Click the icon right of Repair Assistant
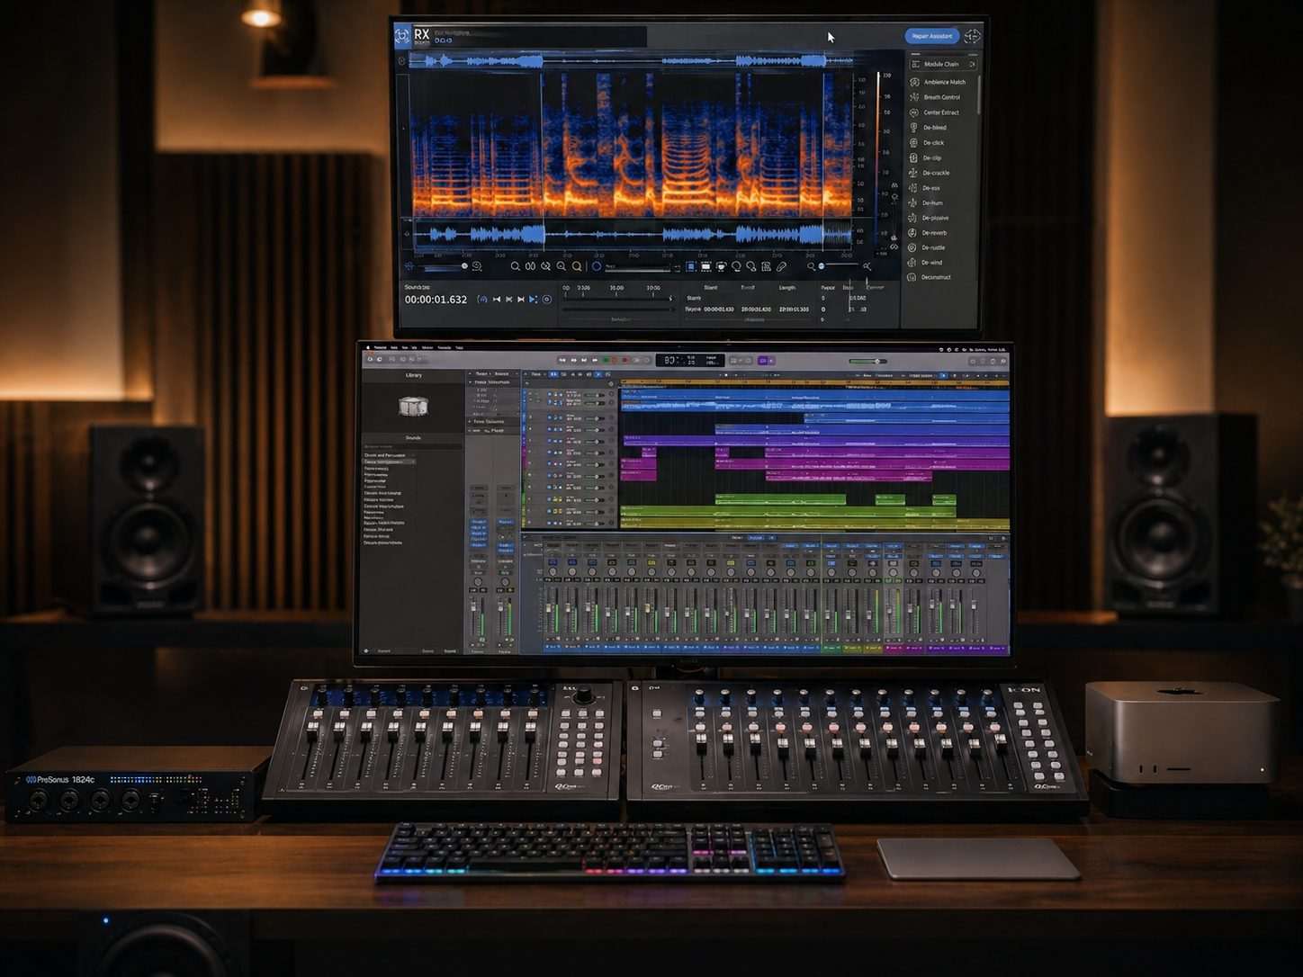This screenshot has width=1303, height=977. (973, 36)
